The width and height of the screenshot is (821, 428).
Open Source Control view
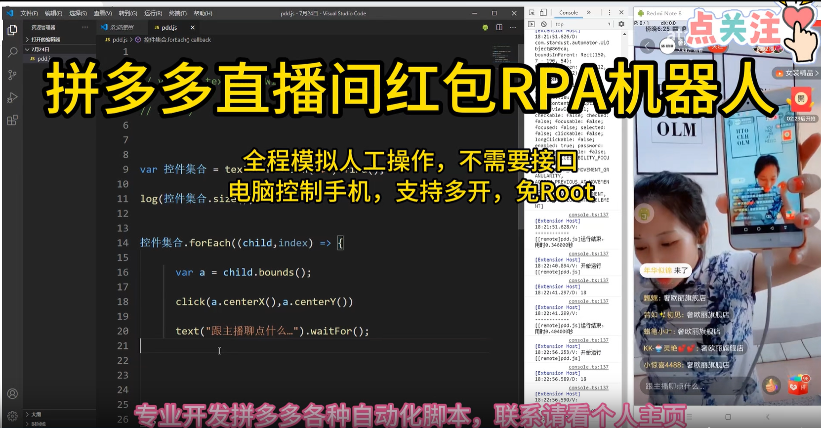point(12,75)
